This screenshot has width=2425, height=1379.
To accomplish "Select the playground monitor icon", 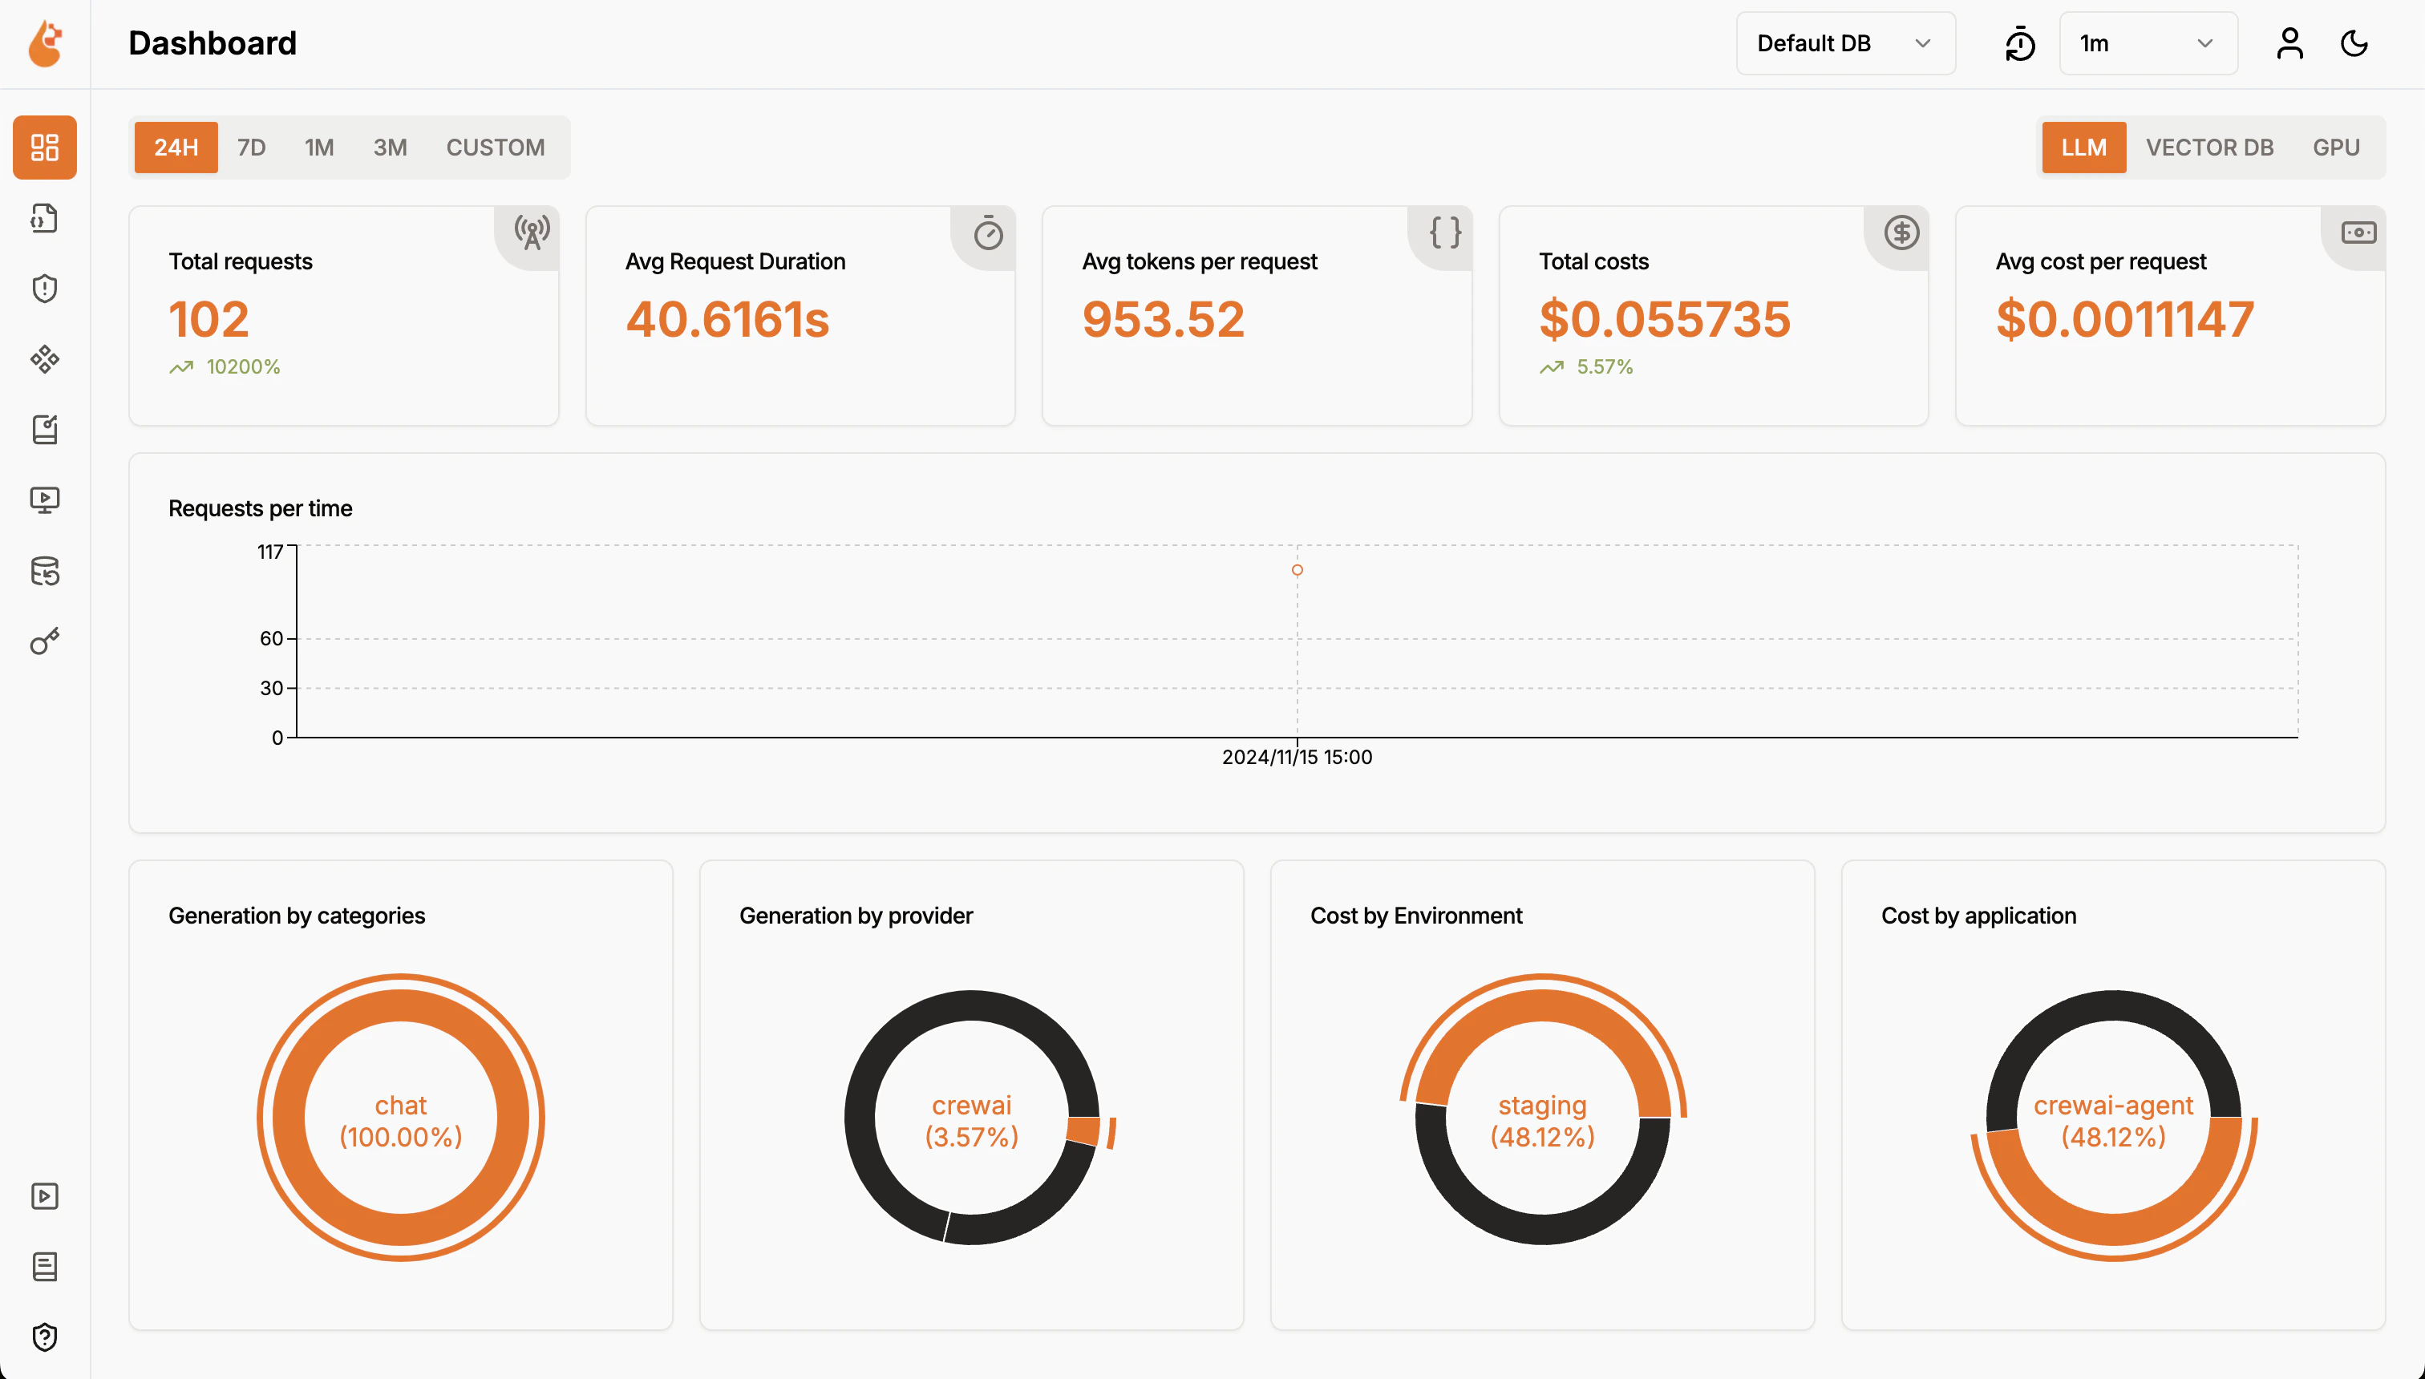I will coord(45,499).
